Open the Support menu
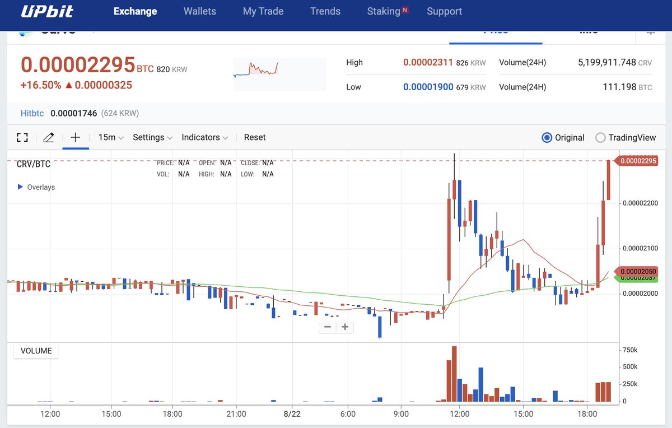 pos(445,11)
